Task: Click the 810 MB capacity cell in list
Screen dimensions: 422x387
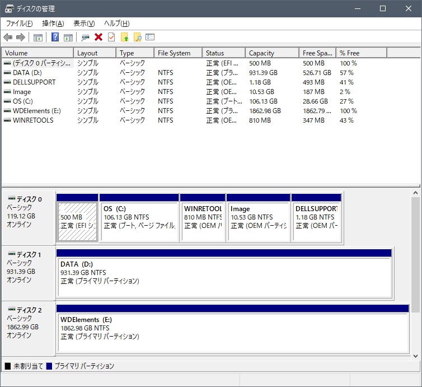Action: [x=260, y=120]
